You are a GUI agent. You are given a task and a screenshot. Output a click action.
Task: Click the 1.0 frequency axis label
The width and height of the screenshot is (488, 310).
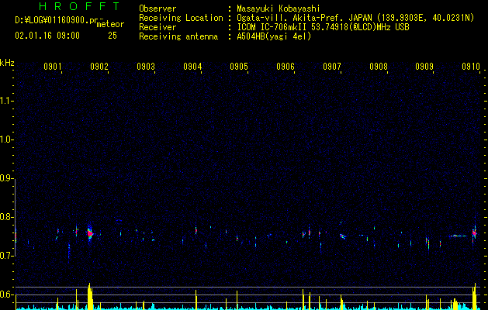tap(6, 140)
